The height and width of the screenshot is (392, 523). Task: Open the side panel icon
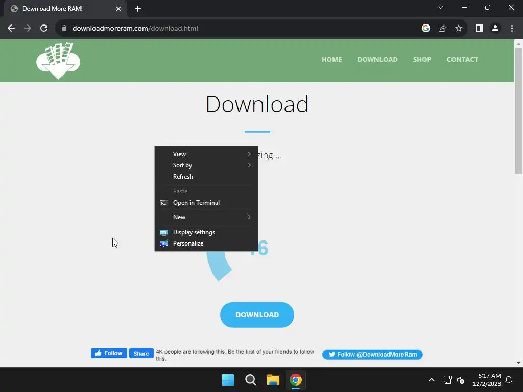(479, 29)
